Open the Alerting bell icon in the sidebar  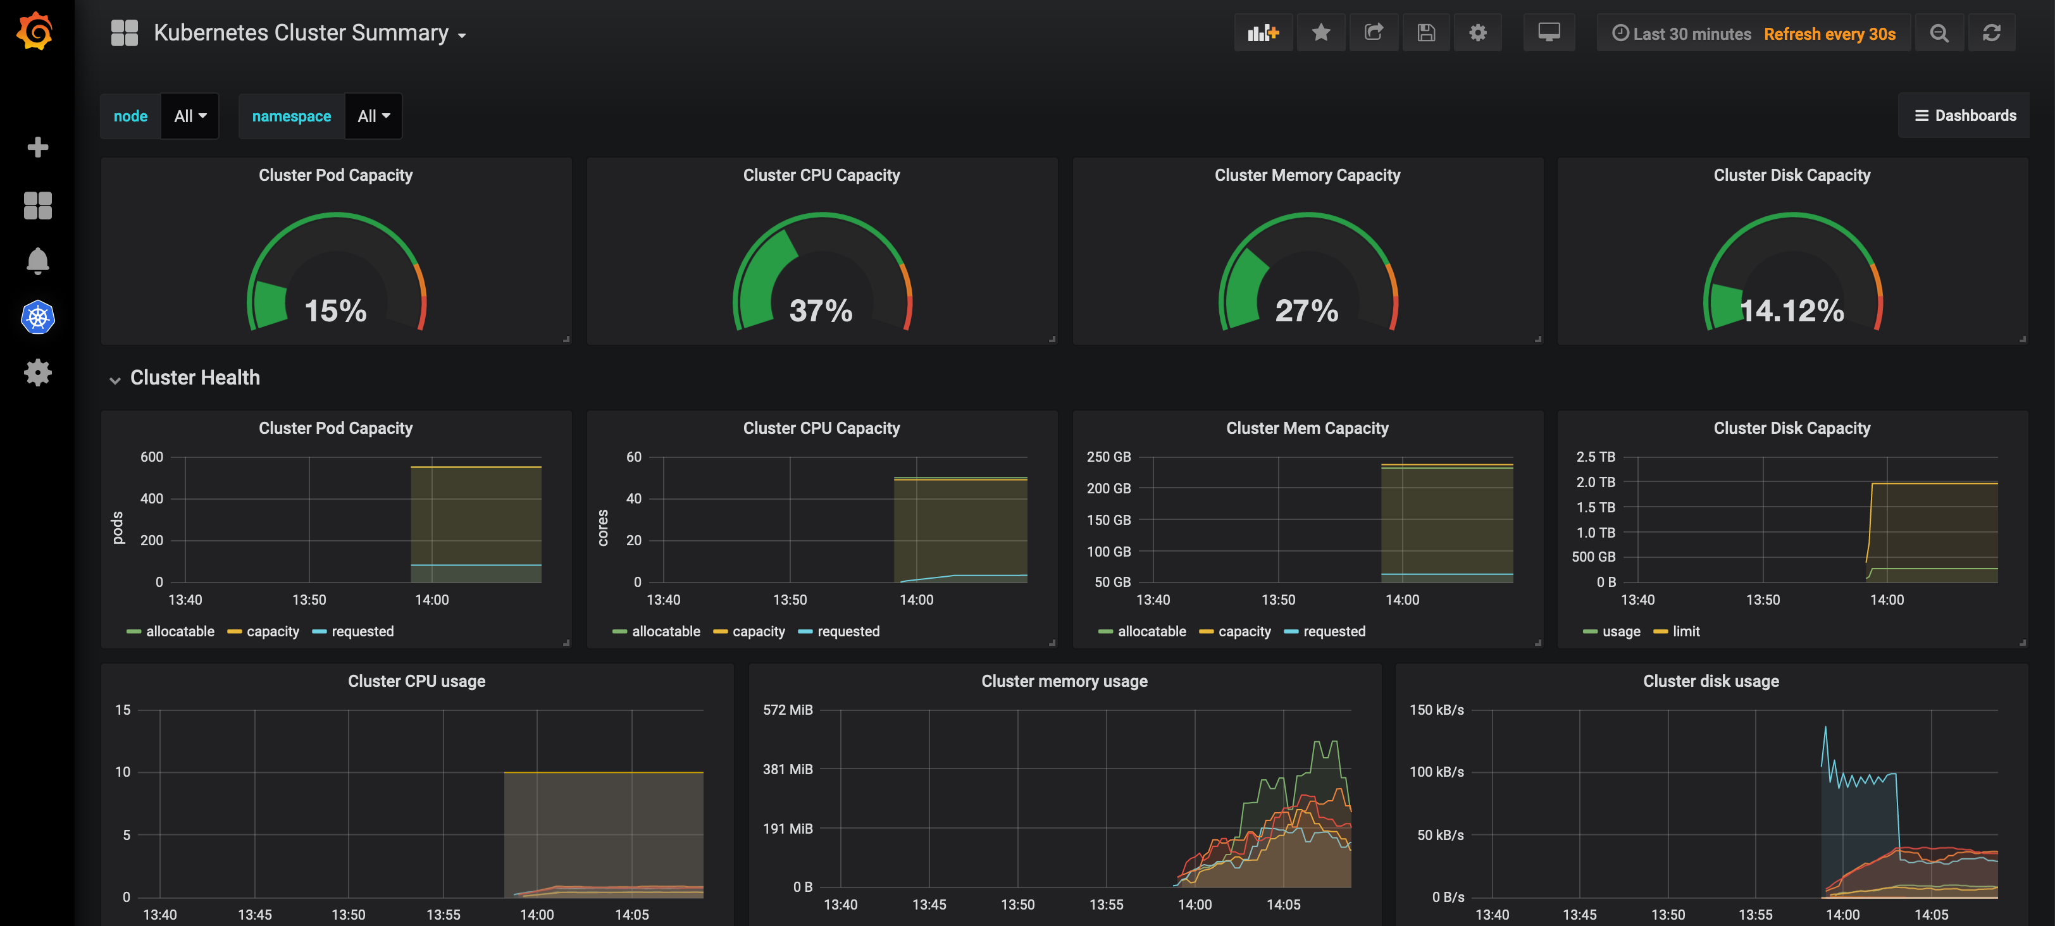[x=37, y=261]
